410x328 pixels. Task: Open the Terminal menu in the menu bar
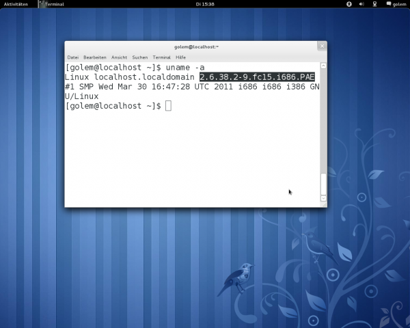(161, 57)
